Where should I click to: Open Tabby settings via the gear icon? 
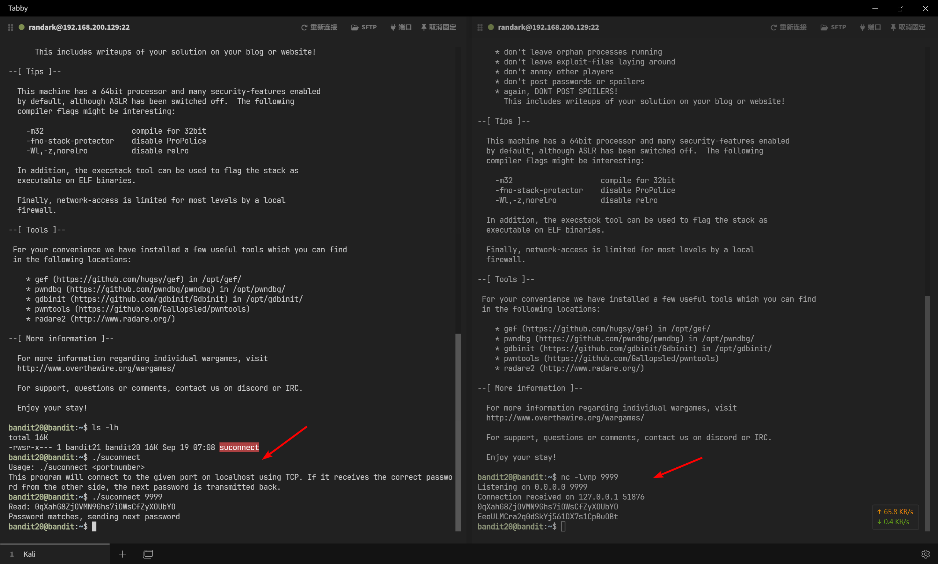point(926,554)
